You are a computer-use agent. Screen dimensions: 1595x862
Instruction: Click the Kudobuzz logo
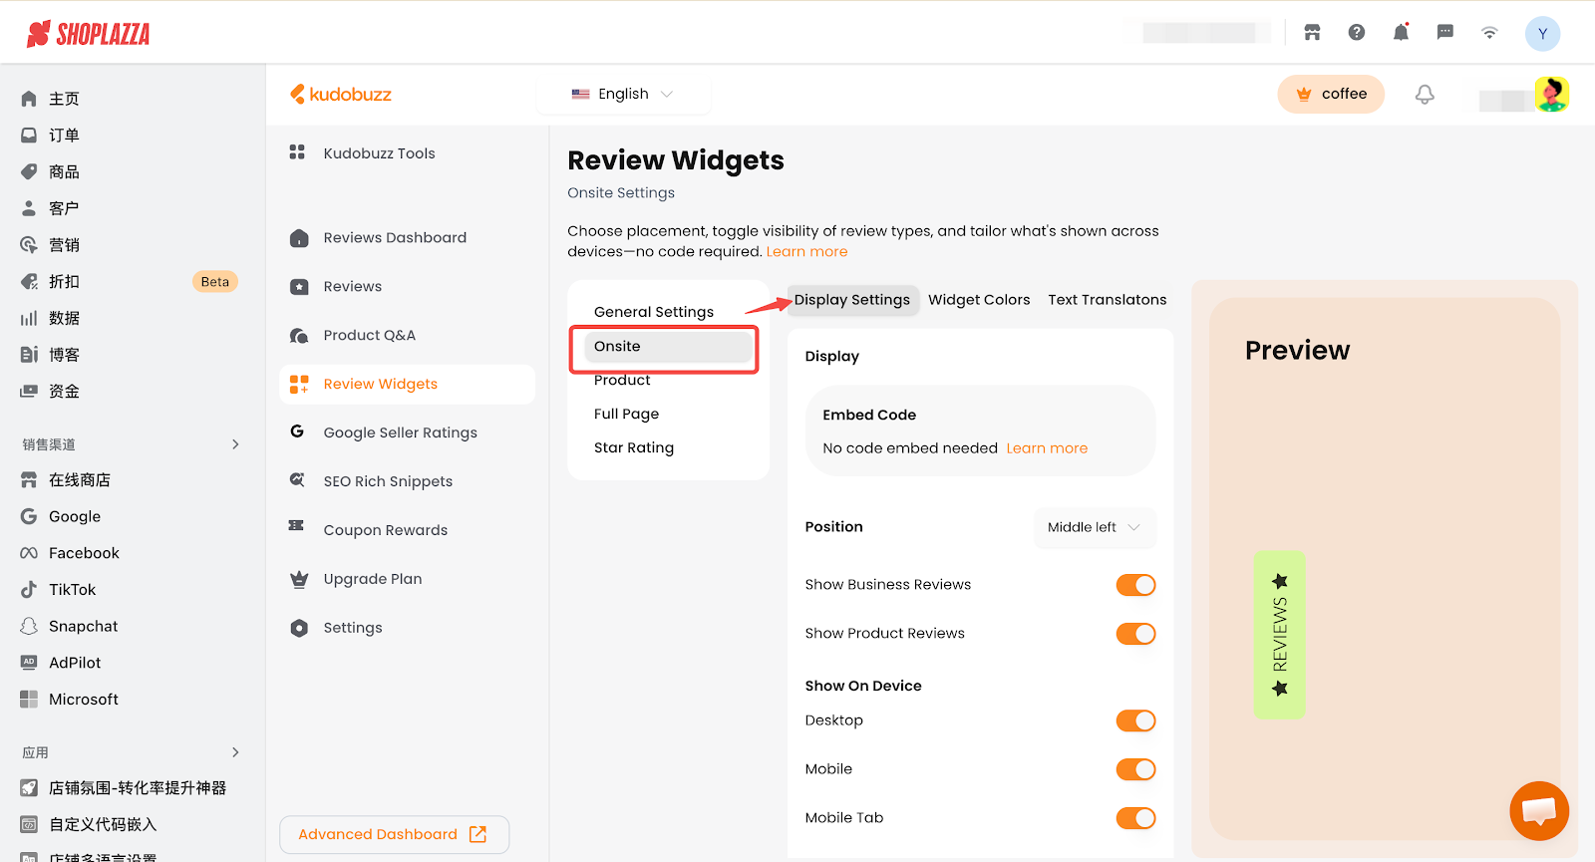click(341, 95)
